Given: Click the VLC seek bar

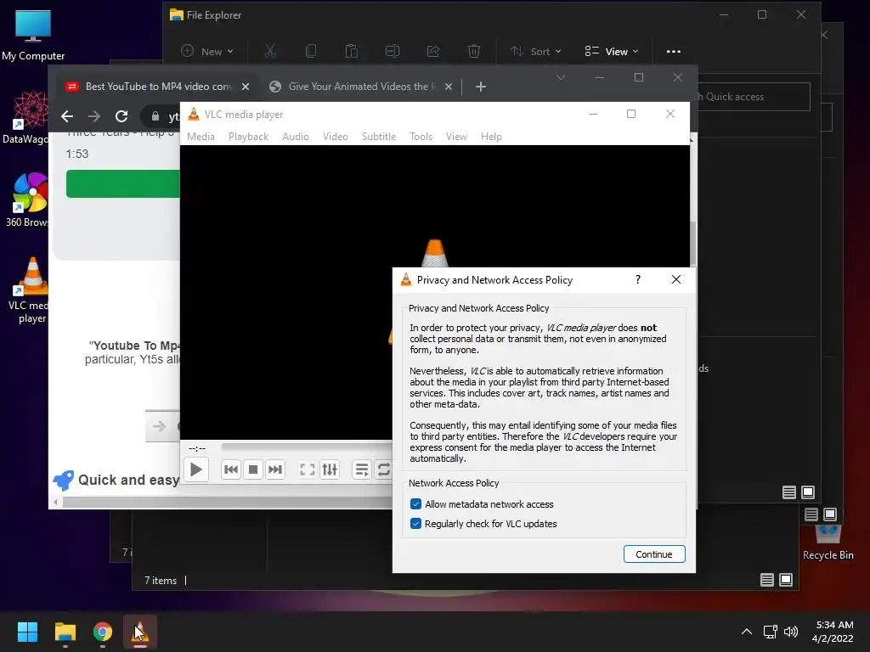Looking at the screenshot, I should [307, 447].
